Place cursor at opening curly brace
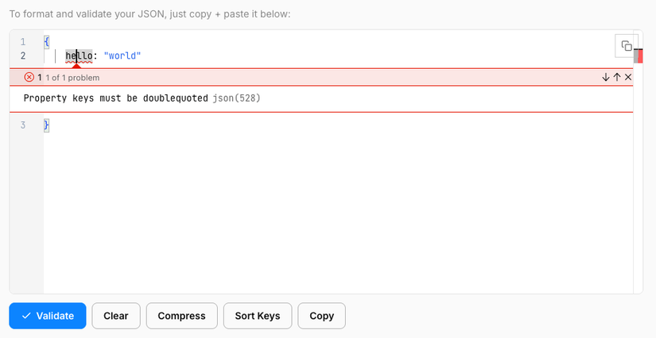The height and width of the screenshot is (338, 656). [47, 41]
